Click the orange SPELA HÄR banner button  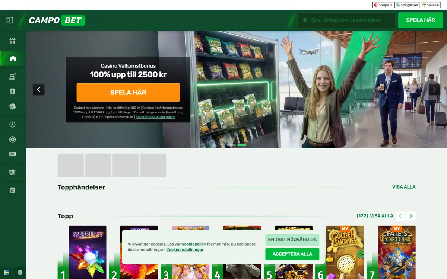point(128,92)
